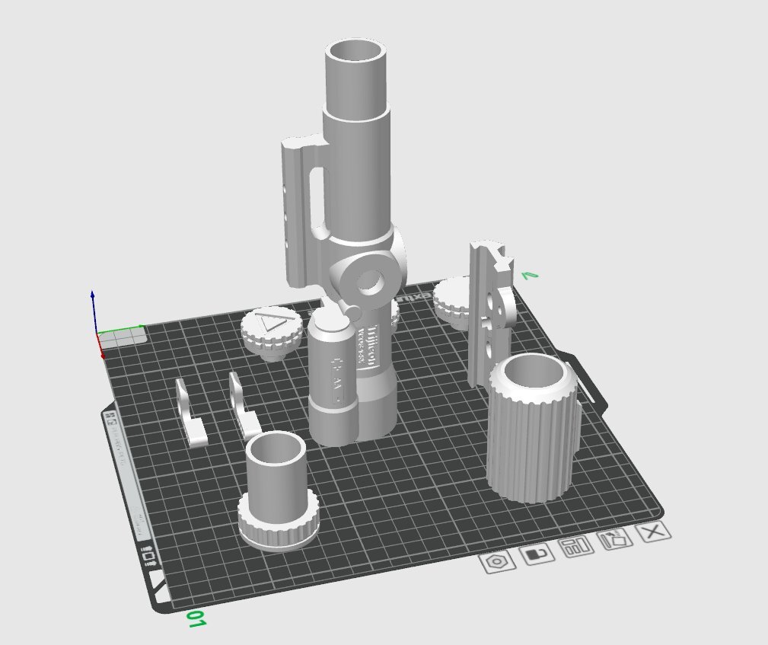Toggle the plate lock icon
This screenshot has height=645, width=768.
(537, 555)
